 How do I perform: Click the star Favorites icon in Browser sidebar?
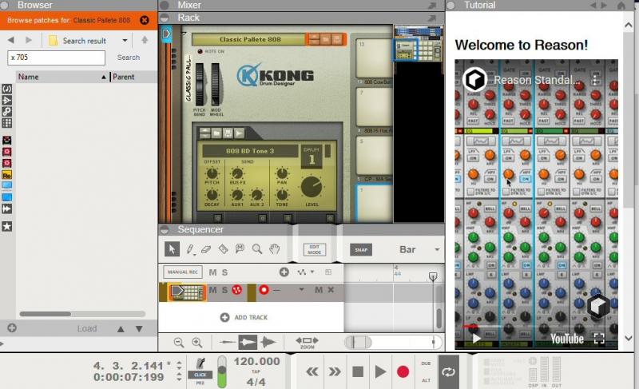[7, 227]
